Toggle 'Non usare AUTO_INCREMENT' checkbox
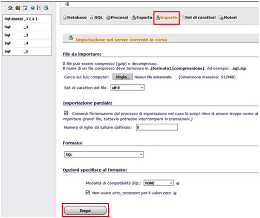The image size is (260, 218). [88, 192]
